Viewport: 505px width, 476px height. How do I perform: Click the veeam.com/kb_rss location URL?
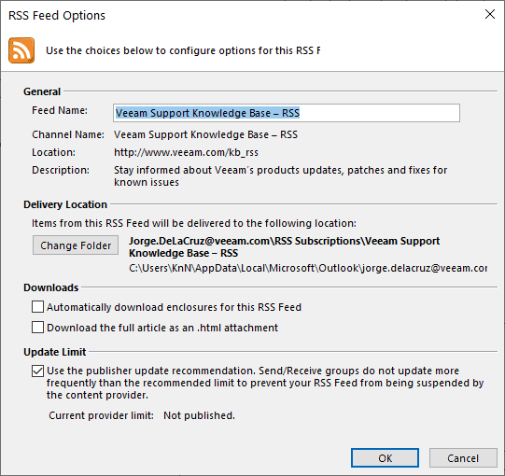click(186, 152)
